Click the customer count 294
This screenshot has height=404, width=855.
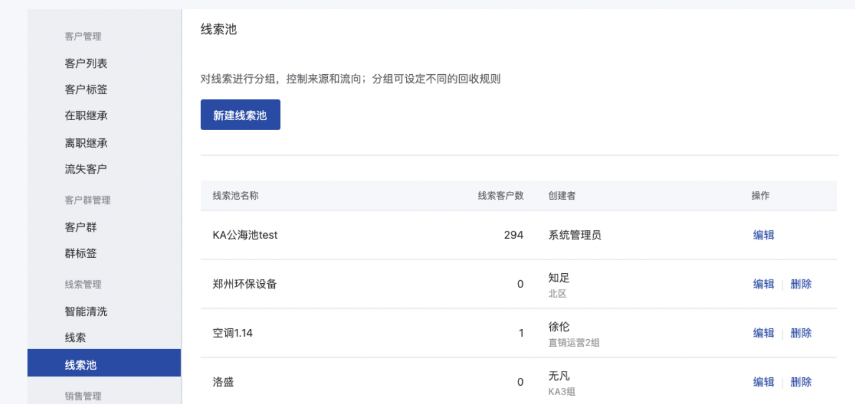pos(514,235)
